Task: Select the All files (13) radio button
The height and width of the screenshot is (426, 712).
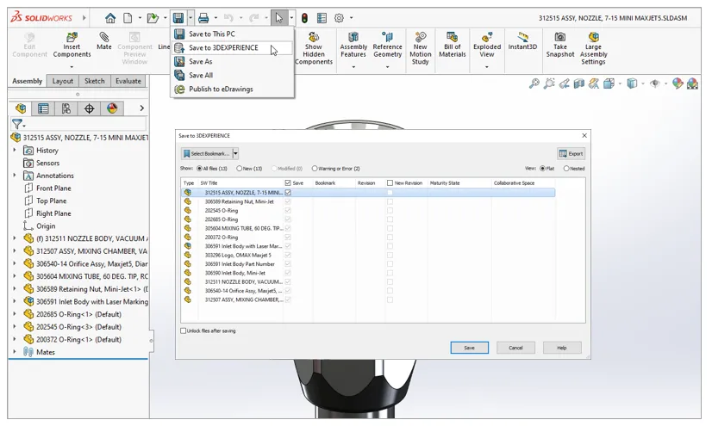Action: tap(199, 169)
